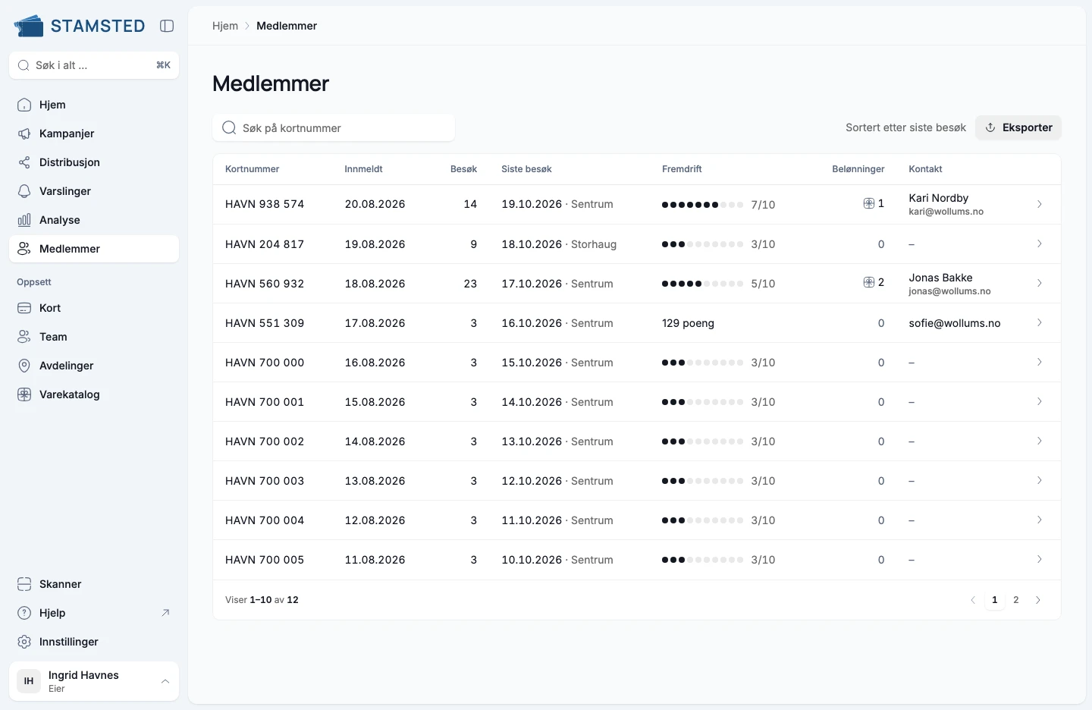Open row chevron for HAVN 560 932
1092x710 pixels.
pos(1040,283)
